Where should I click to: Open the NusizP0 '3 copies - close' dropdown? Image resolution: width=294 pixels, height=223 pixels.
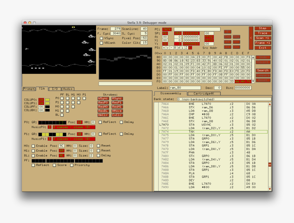tap(74, 127)
